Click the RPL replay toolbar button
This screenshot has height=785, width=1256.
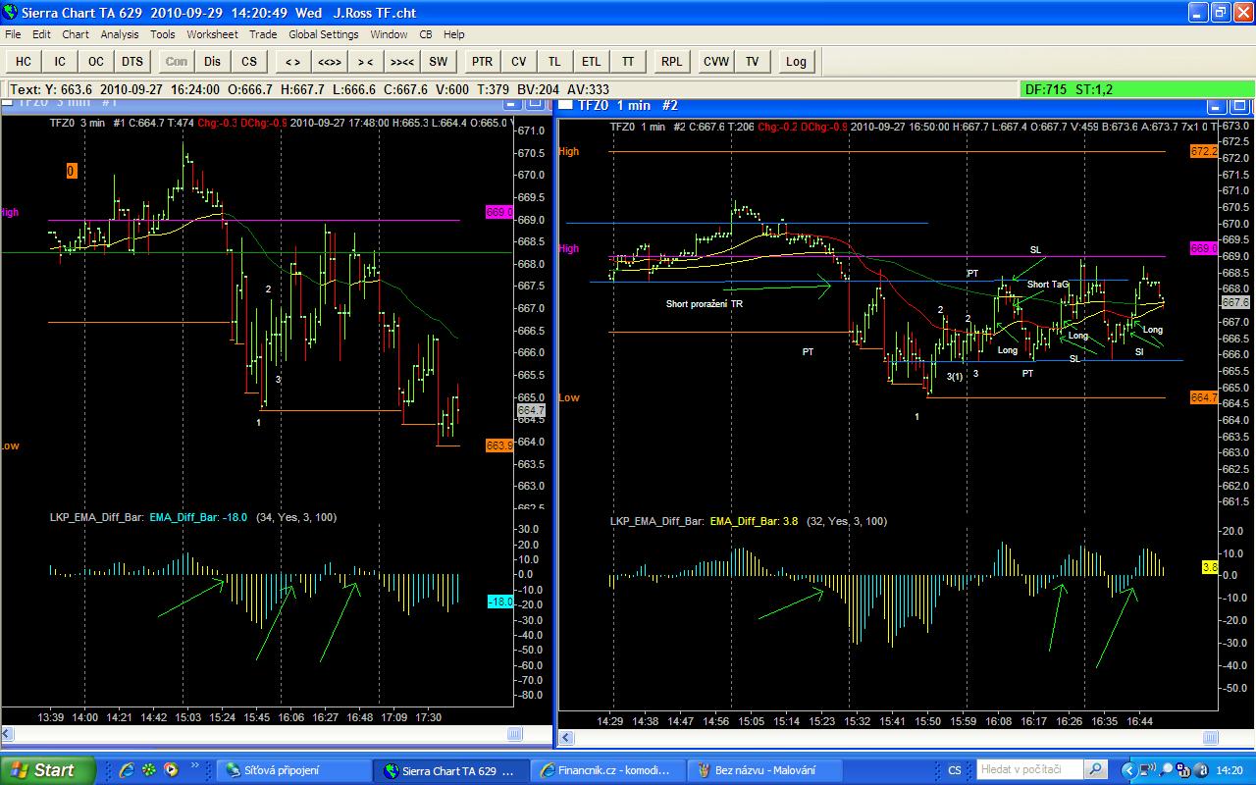click(x=671, y=62)
